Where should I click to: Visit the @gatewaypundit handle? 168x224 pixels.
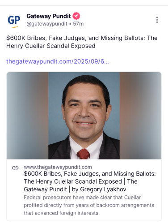(47, 24)
